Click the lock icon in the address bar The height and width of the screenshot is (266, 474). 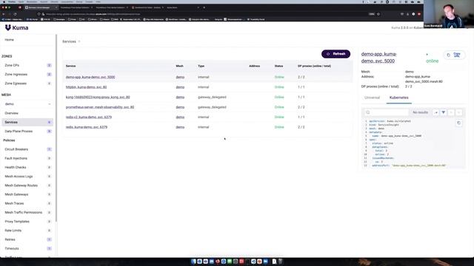[43, 14]
